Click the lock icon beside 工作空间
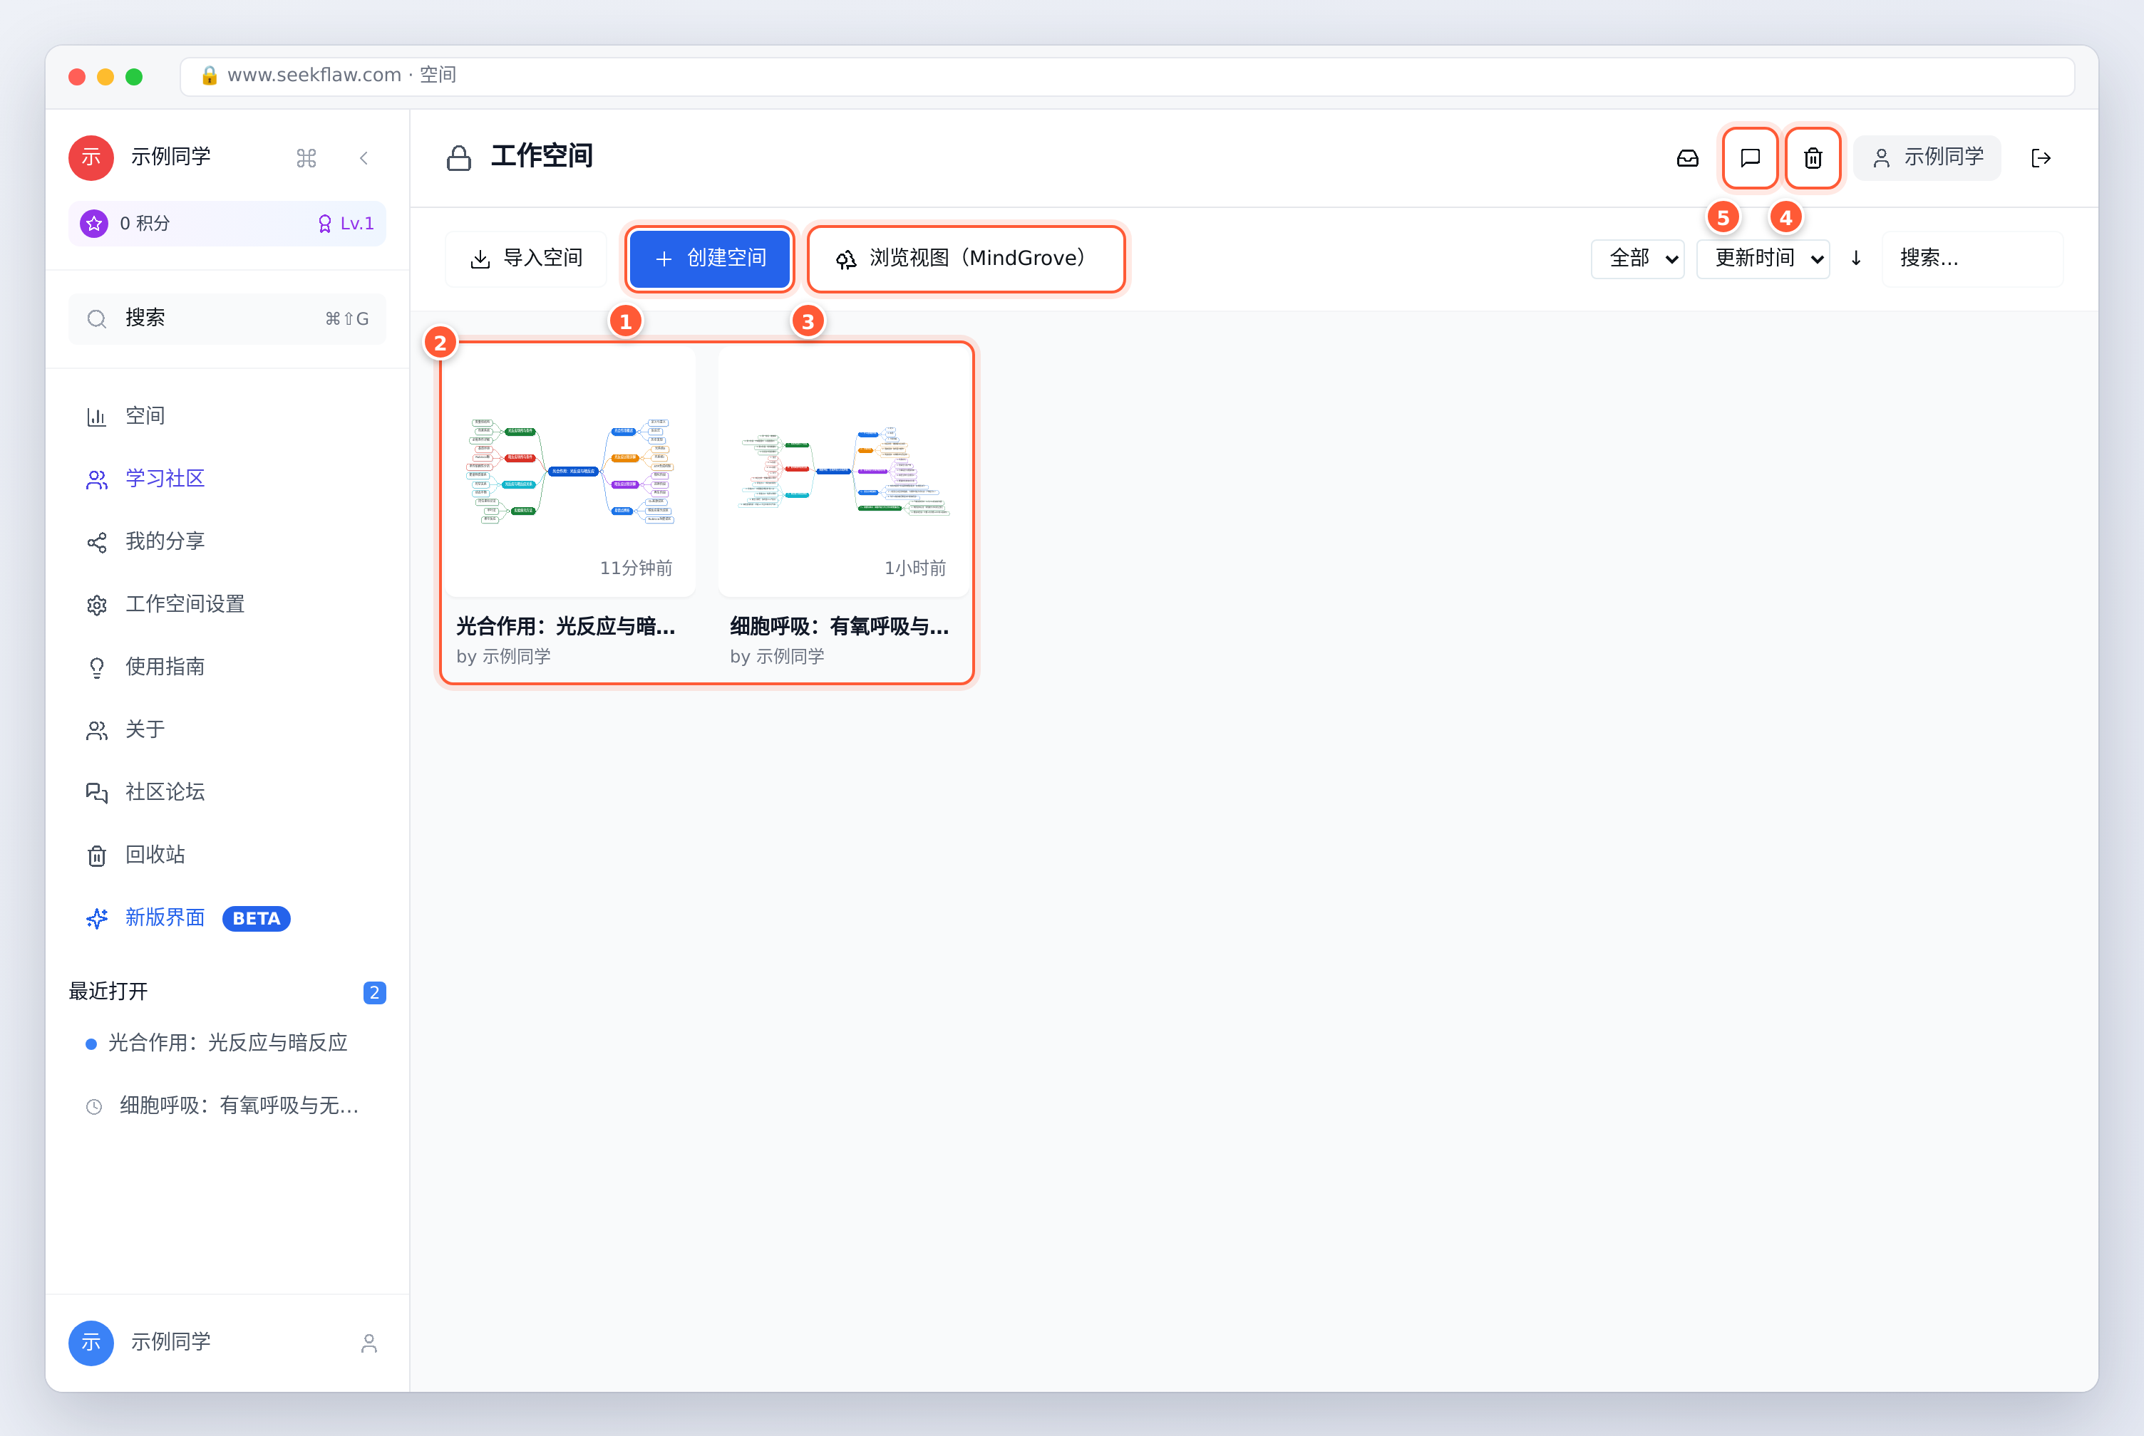Viewport: 2144px width, 1436px height. 459,158
